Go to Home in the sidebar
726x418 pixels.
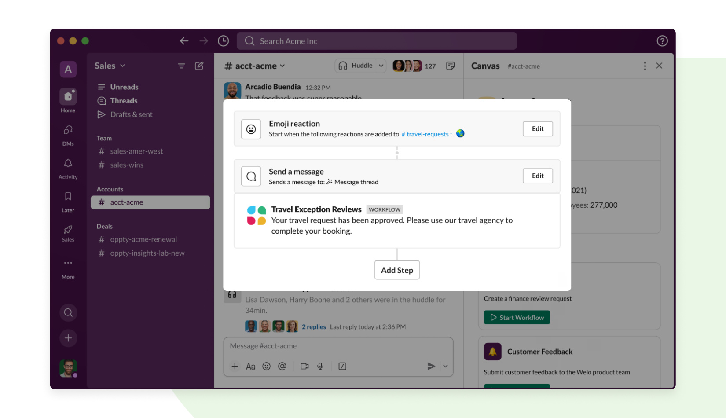(68, 100)
